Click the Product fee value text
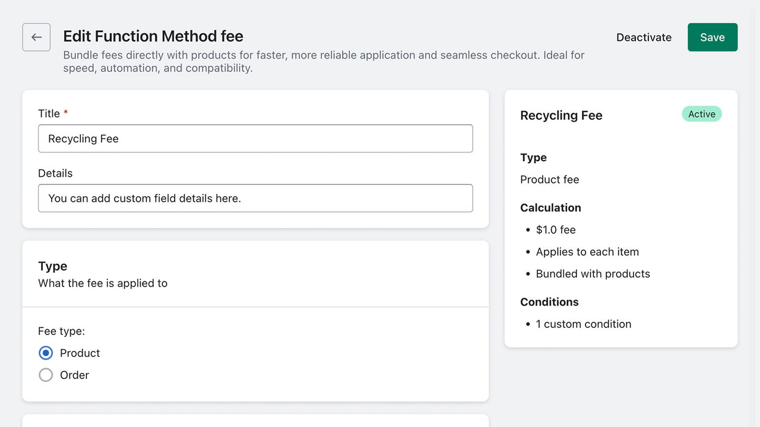 click(549, 179)
